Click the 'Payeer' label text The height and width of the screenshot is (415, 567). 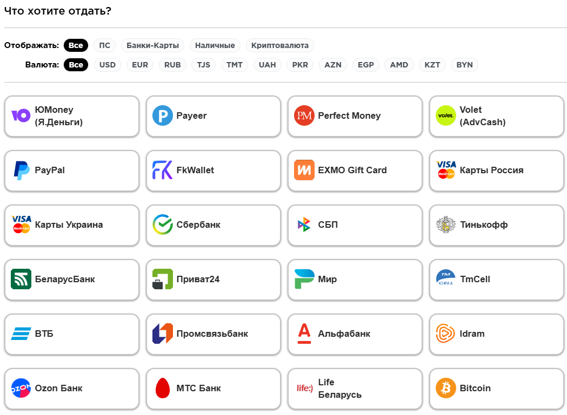pos(191,115)
